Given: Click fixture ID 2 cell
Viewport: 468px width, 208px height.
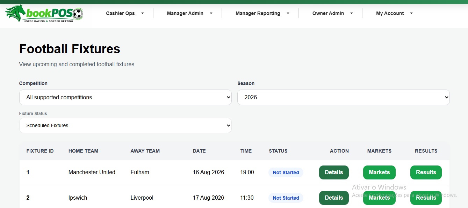Looking at the screenshot, I should pos(28,198).
